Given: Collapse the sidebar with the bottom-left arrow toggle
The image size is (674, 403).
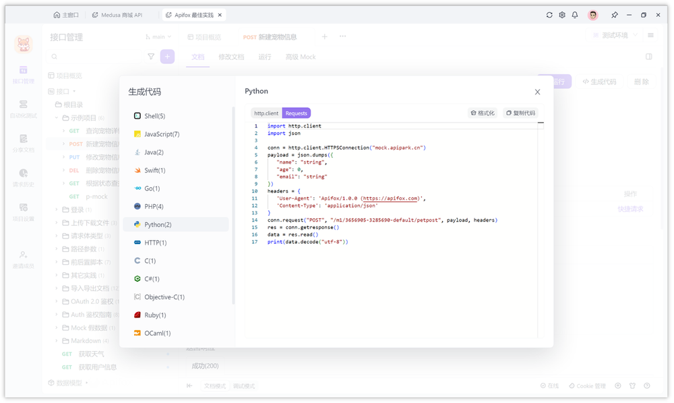Looking at the screenshot, I should [x=190, y=385].
